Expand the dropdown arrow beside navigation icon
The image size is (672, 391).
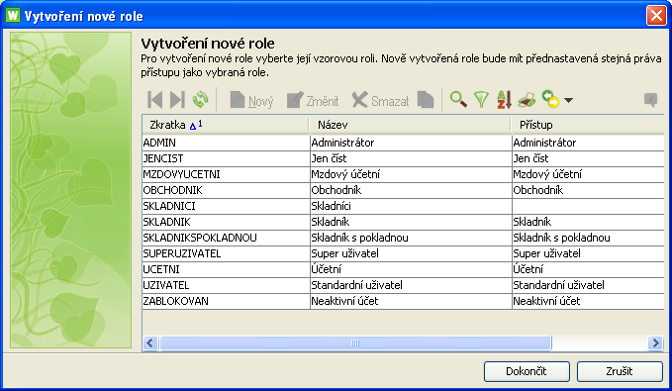click(x=568, y=100)
